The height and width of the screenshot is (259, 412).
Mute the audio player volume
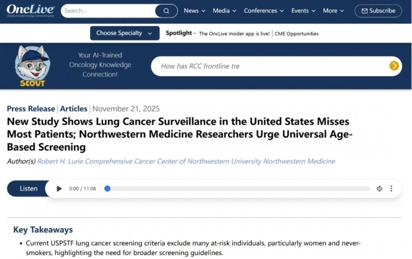coord(380,189)
